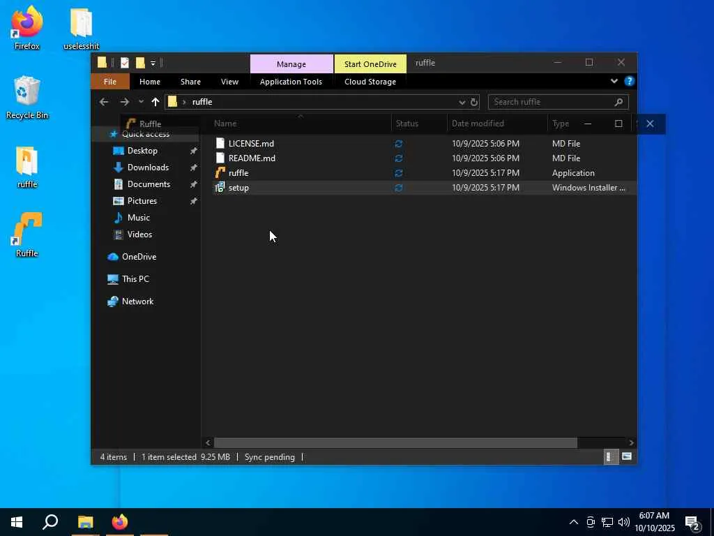Expand the address bar chevron before ruffle

click(184, 102)
